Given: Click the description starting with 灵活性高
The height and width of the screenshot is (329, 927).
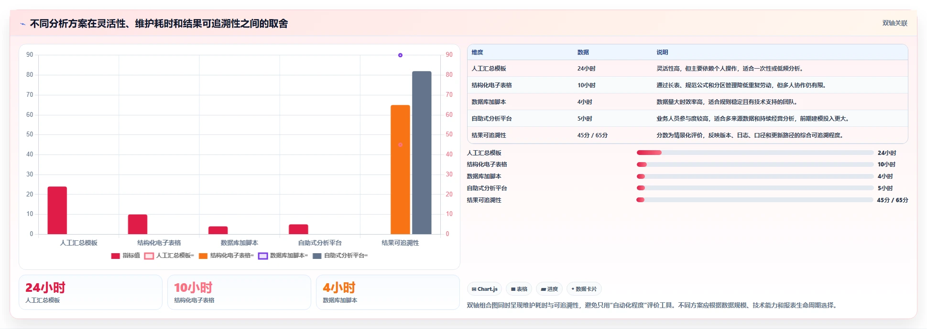Looking at the screenshot, I should tap(731, 69).
